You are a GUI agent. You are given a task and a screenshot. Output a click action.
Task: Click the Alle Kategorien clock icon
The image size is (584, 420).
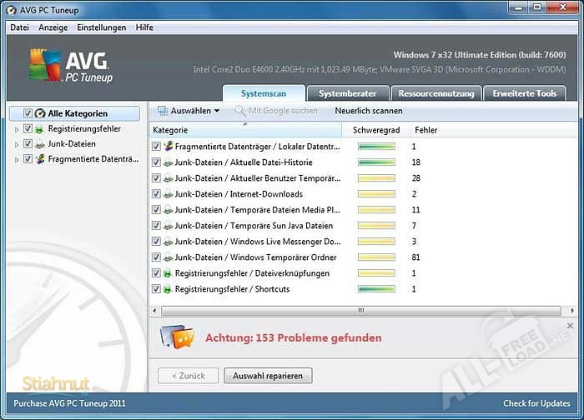40,113
